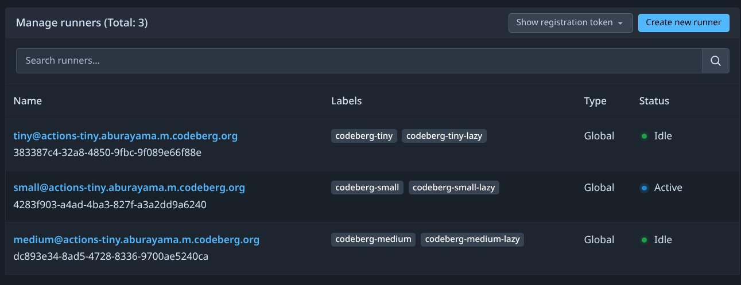This screenshot has height=285, width=741.
Task: Click the codeberg-small-lazy label tag
Action: pyautogui.click(x=454, y=188)
